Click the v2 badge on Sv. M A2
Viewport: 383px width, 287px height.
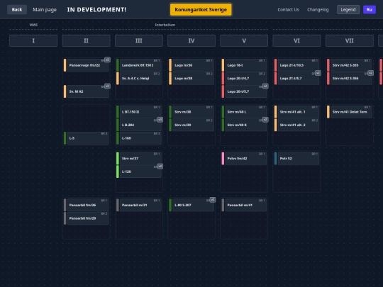[x=107, y=86]
